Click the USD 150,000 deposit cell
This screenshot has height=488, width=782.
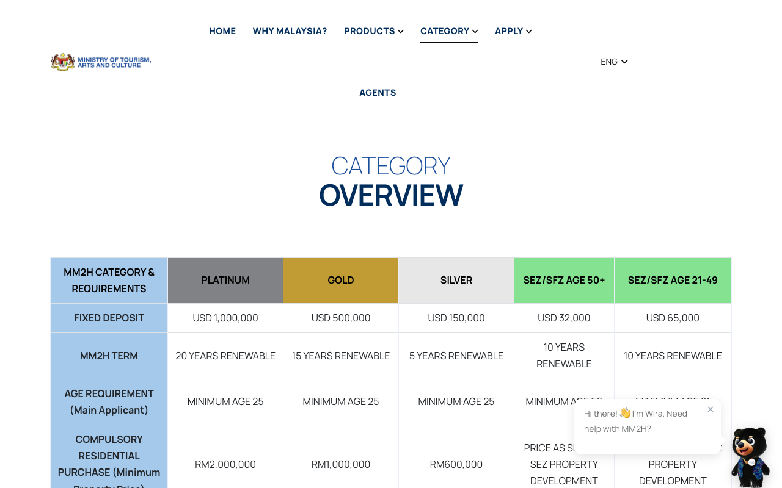click(x=456, y=318)
